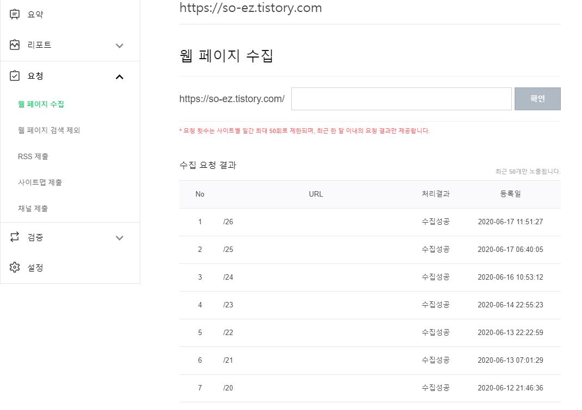This screenshot has height=410, width=582.
Task: Click the 설정 settings label
Action: click(x=35, y=268)
